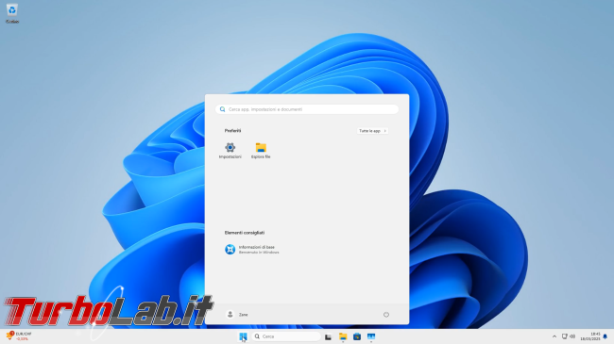Open the last pinned app on the taskbar
Viewport: 614px width, 344px height.
click(371, 336)
